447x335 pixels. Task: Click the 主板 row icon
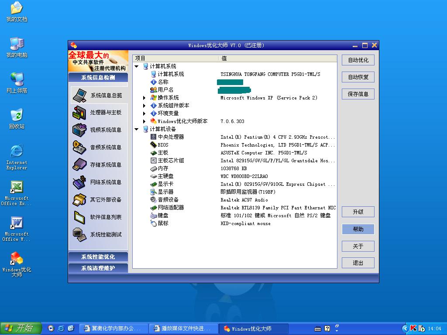[153, 153]
